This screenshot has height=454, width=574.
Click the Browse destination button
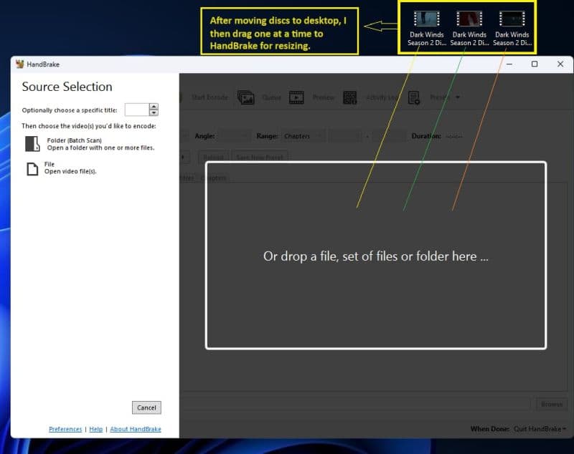pyautogui.click(x=551, y=405)
